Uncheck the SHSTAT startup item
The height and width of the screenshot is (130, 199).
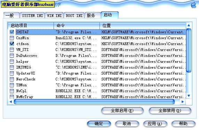click(12, 32)
